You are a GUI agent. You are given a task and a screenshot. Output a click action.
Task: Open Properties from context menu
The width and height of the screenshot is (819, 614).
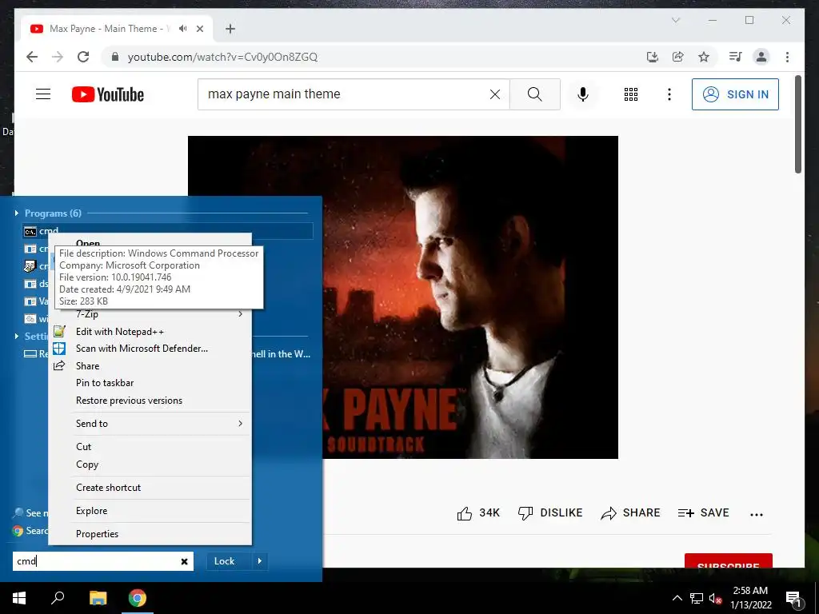coord(150,533)
